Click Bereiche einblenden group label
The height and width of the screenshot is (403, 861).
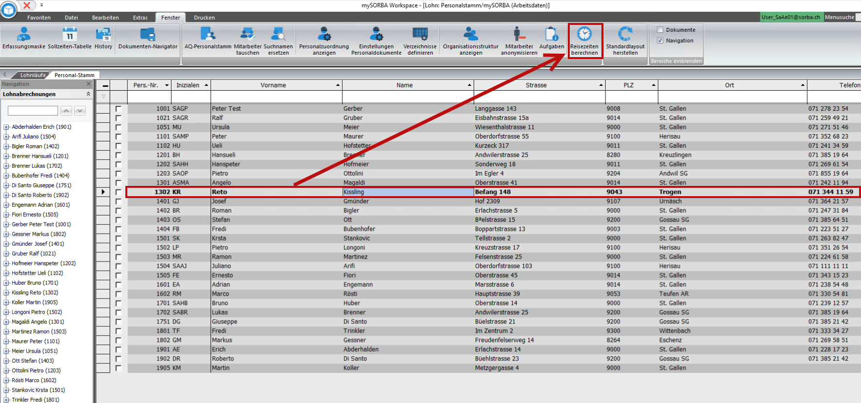tap(676, 61)
